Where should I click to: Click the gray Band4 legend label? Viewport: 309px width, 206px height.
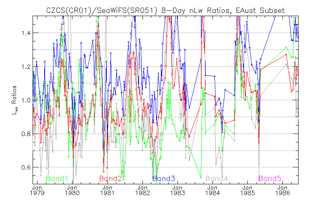[x=217, y=179]
